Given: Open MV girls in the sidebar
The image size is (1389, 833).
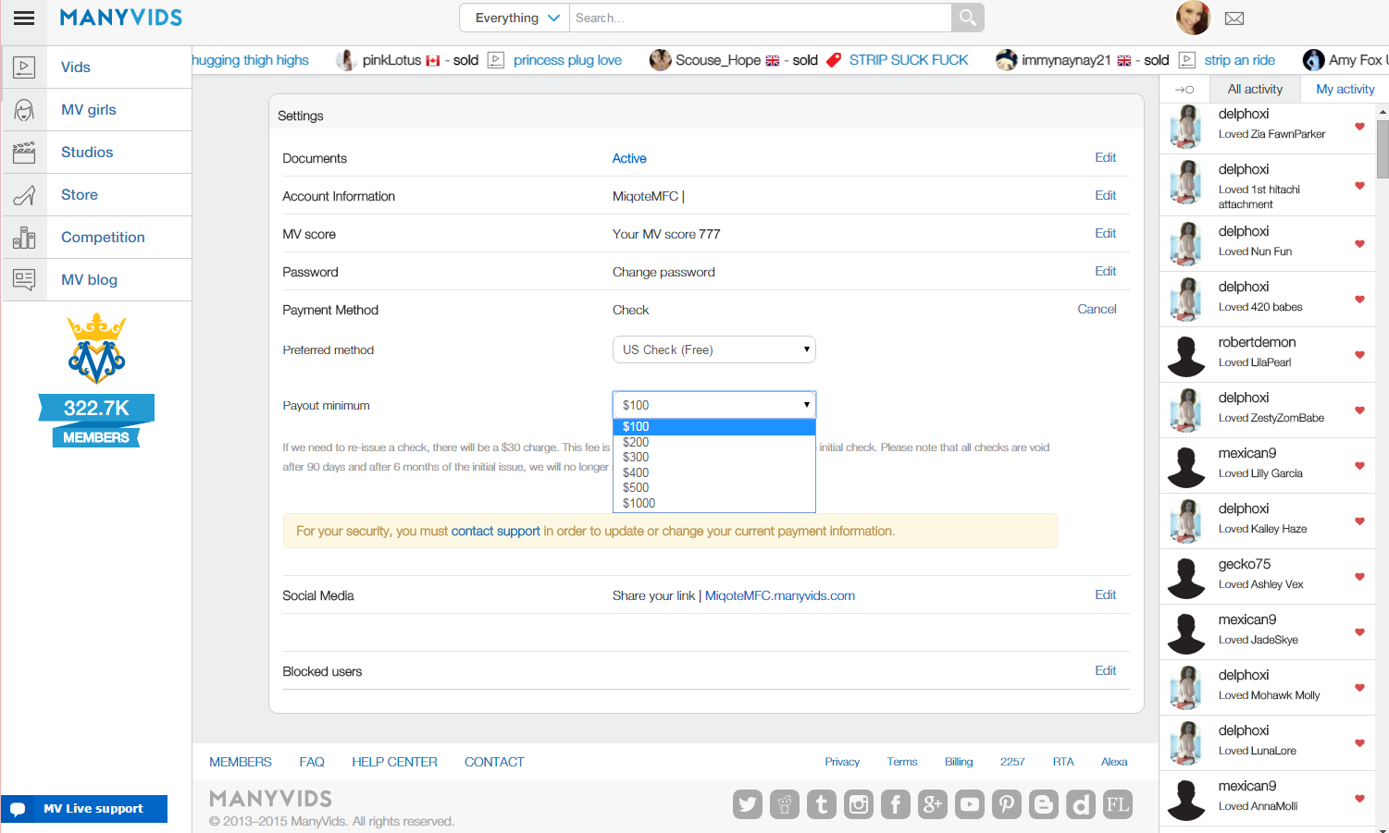Looking at the screenshot, I should [x=89, y=110].
